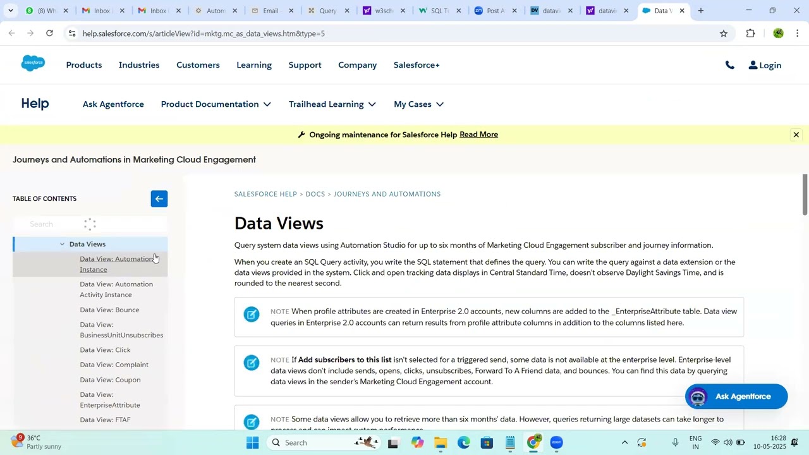Open Zoom from the taskbar
The width and height of the screenshot is (809, 455).
[556, 442]
